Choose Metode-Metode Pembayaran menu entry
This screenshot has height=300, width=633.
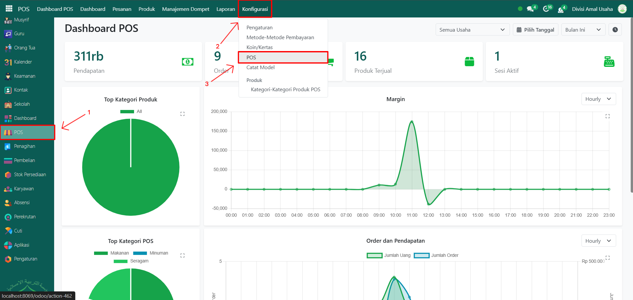280,38
